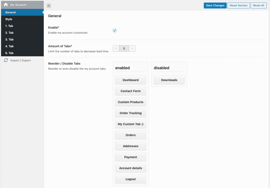Select Downloads in the disabled column
270x188 pixels.
(169, 80)
